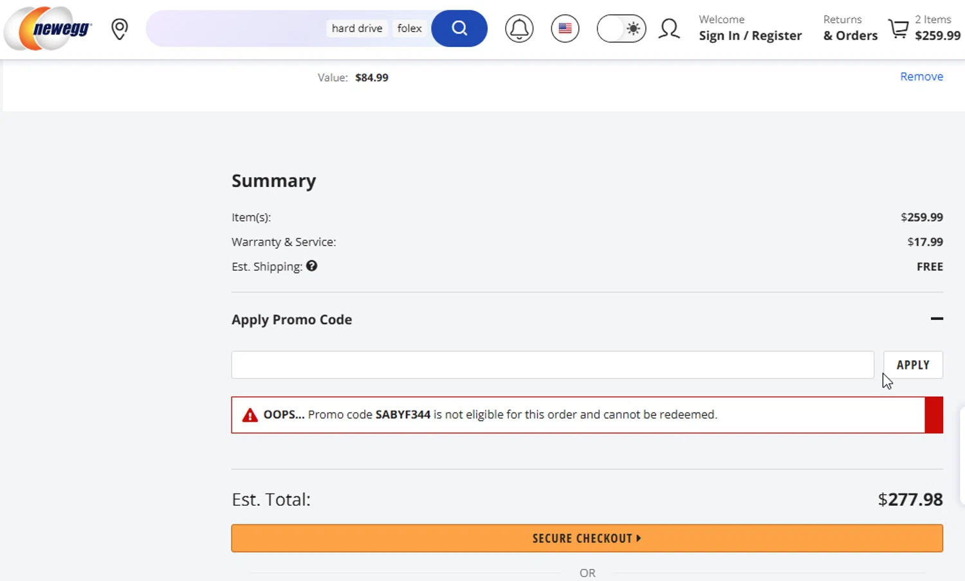Open the location pin selector
This screenshot has width=965, height=581.
(120, 29)
